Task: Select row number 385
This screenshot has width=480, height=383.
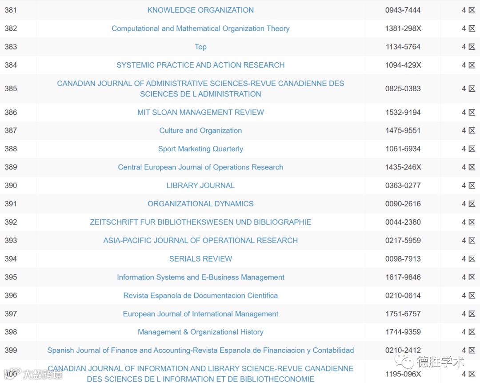Action: (x=11, y=89)
